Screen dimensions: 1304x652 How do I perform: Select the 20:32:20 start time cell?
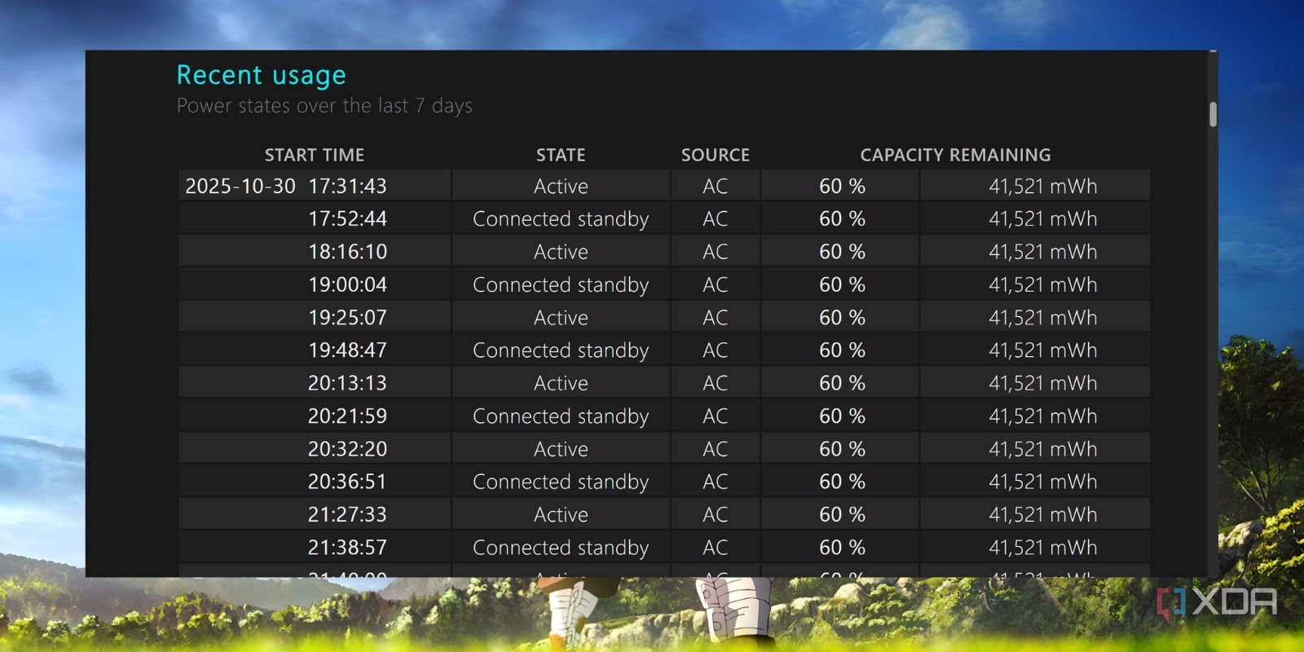click(x=315, y=448)
